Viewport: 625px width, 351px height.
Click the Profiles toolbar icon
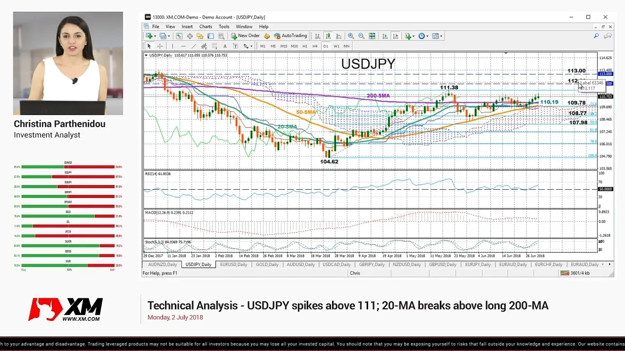(x=163, y=36)
